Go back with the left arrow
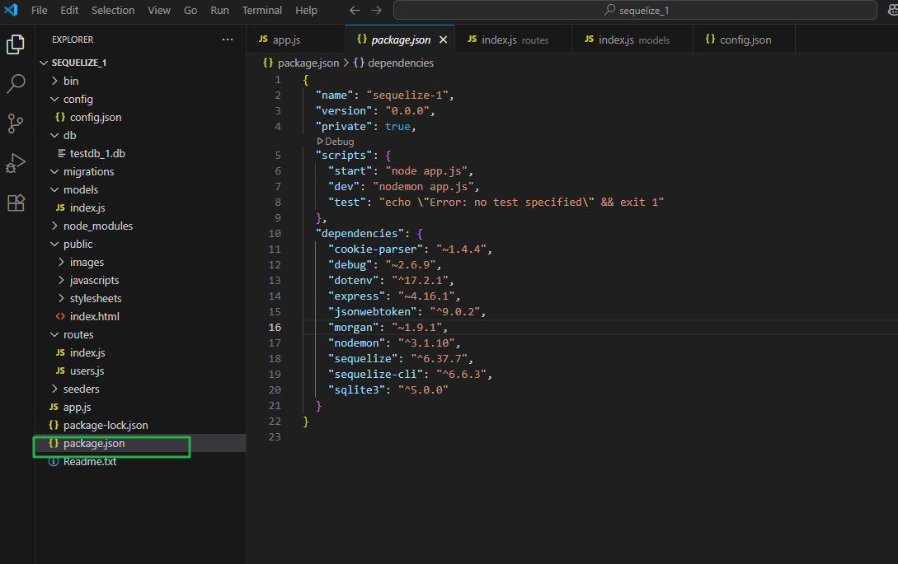Screen dimensions: 898x564 click(355, 11)
